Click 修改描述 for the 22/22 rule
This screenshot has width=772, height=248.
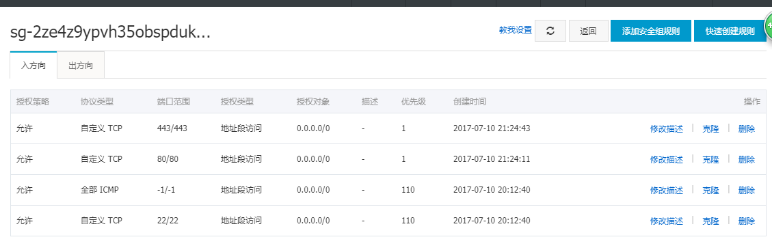point(667,221)
